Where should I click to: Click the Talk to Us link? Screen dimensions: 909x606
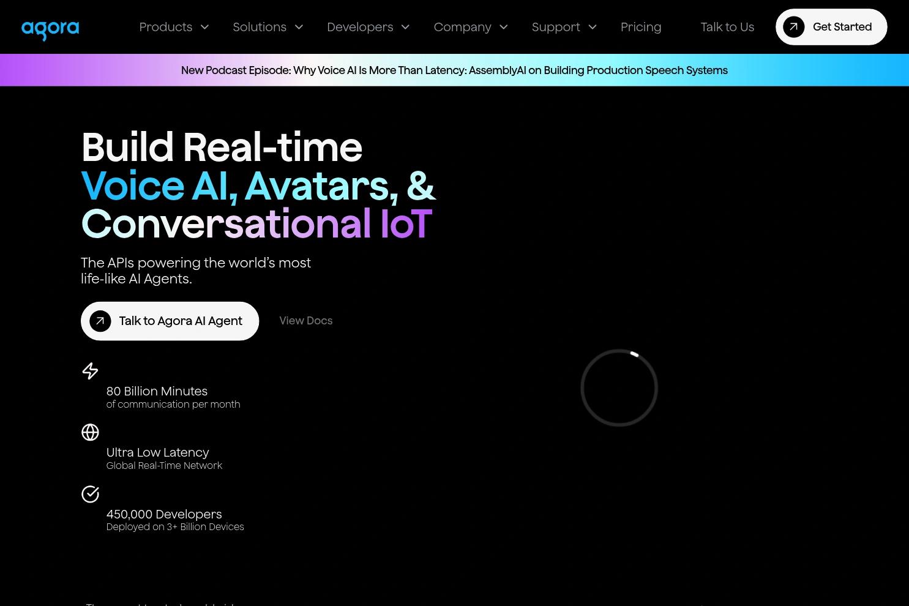point(727,27)
